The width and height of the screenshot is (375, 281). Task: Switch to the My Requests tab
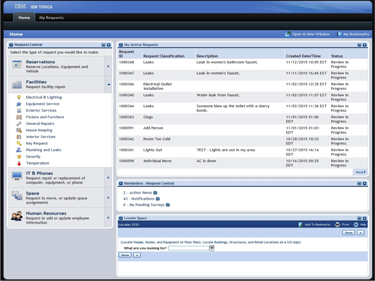click(x=51, y=17)
